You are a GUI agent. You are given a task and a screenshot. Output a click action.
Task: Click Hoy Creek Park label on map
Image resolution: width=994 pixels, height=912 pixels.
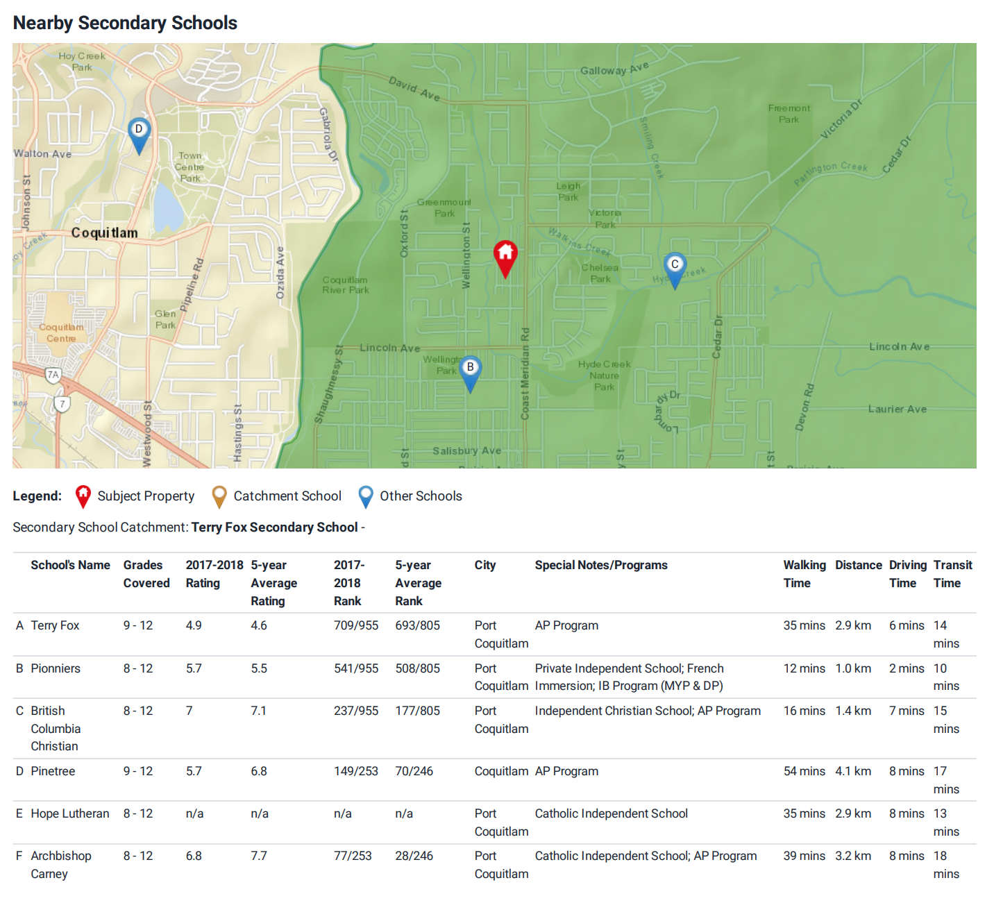click(82, 62)
